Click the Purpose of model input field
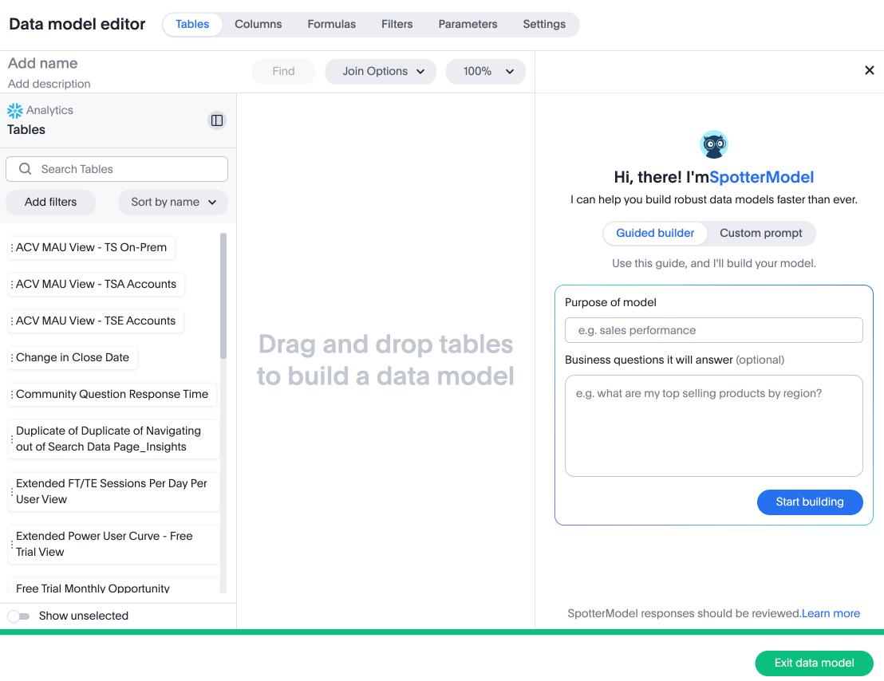Viewport: 884px width, 681px height. 713,329
